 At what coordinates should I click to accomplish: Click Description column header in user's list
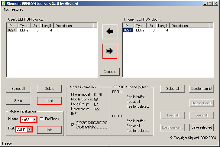click(73, 26)
